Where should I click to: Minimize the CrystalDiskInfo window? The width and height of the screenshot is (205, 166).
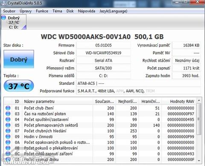pos(177,2)
